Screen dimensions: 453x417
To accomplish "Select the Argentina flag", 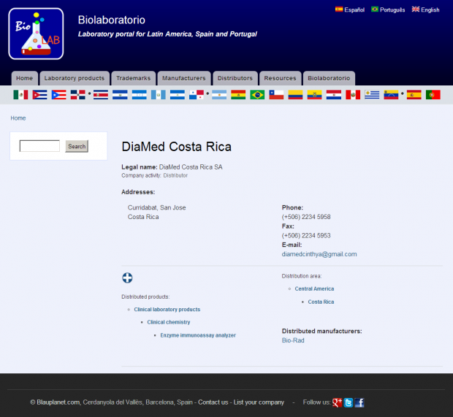I will click(219, 95).
